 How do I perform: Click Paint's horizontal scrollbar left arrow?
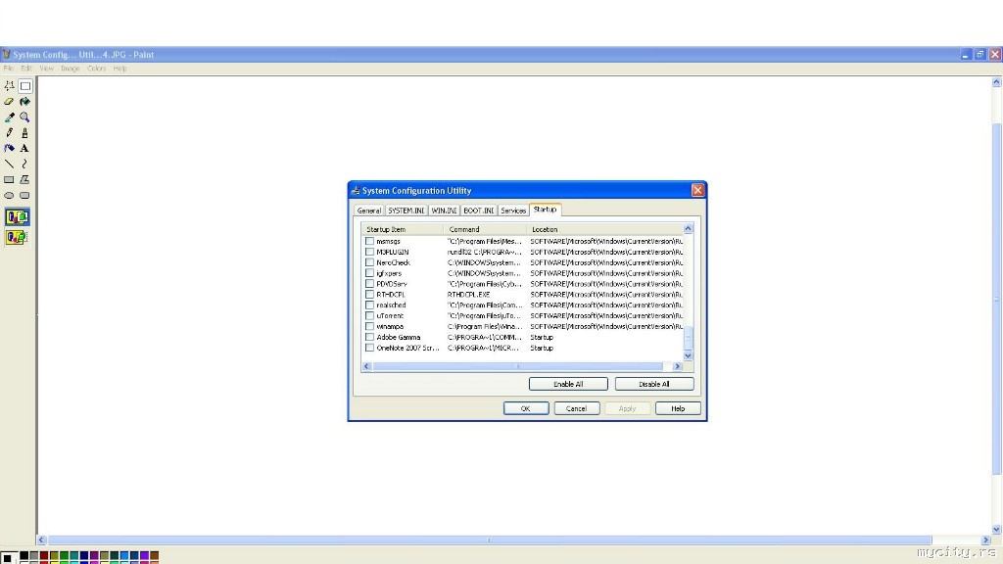click(x=41, y=540)
